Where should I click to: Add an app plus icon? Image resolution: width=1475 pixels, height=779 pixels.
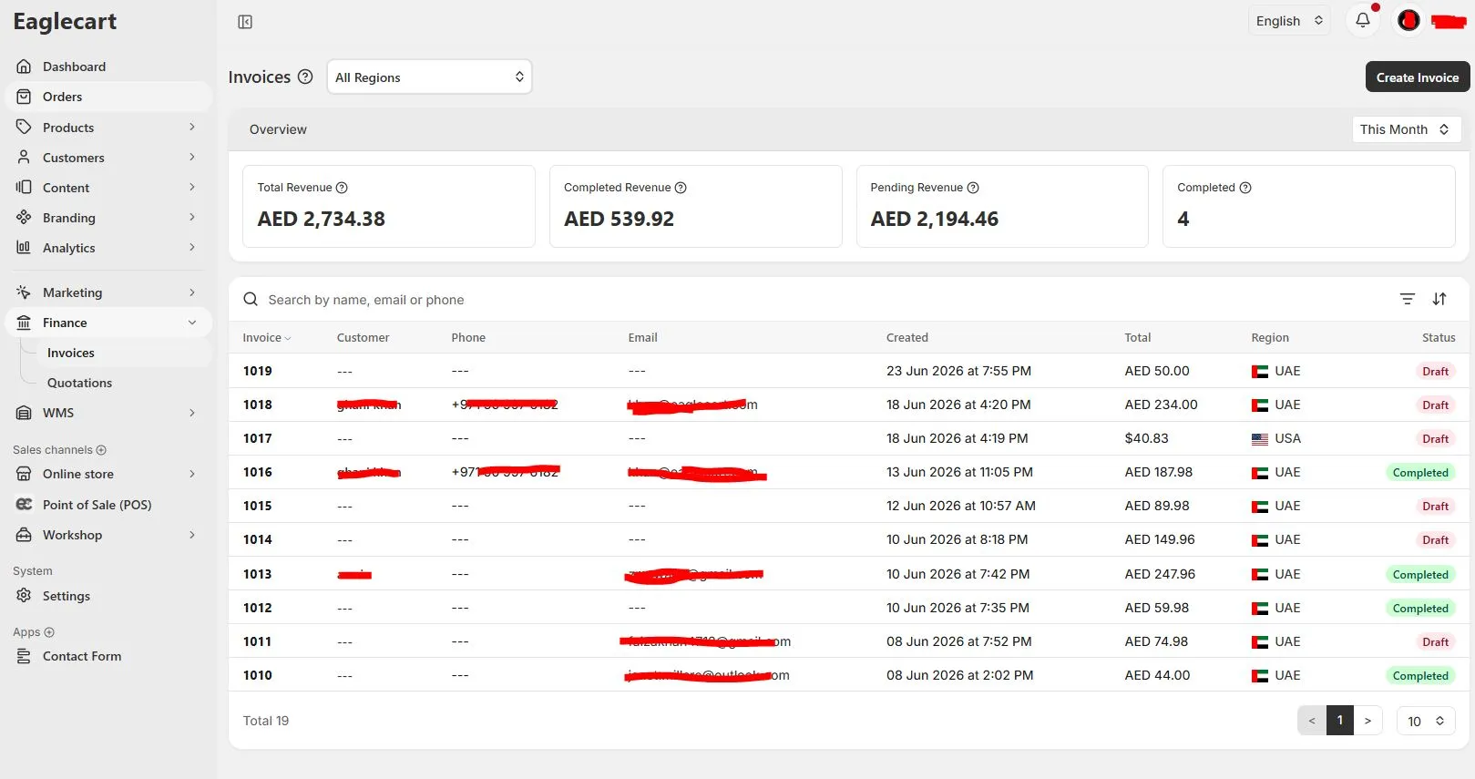tap(49, 632)
